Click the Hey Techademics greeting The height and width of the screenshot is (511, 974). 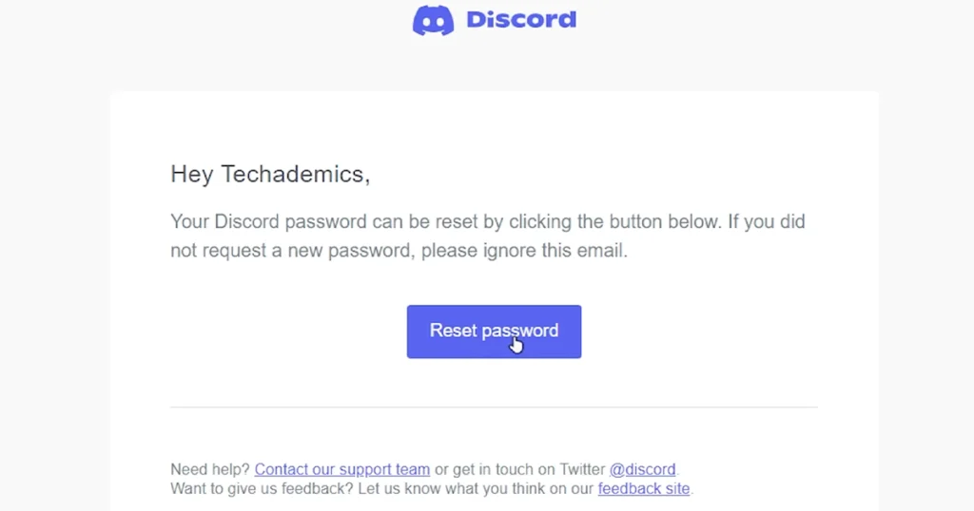pos(270,174)
